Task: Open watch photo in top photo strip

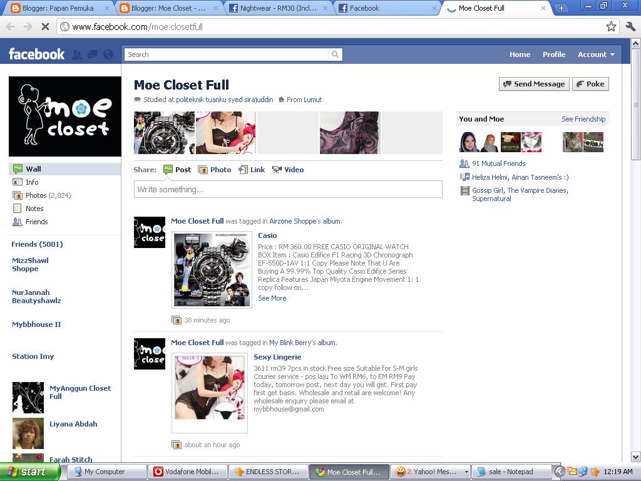Action: pyautogui.click(x=165, y=133)
